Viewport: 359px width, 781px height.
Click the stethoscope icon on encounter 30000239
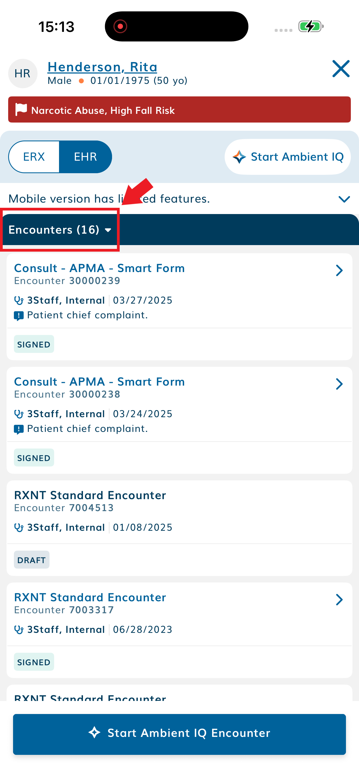click(x=19, y=300)
